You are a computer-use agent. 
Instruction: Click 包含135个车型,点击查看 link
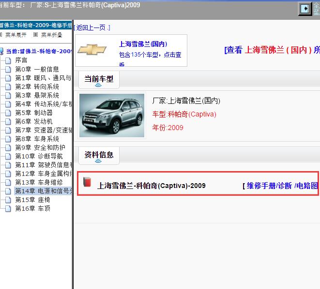click(150, 58)
